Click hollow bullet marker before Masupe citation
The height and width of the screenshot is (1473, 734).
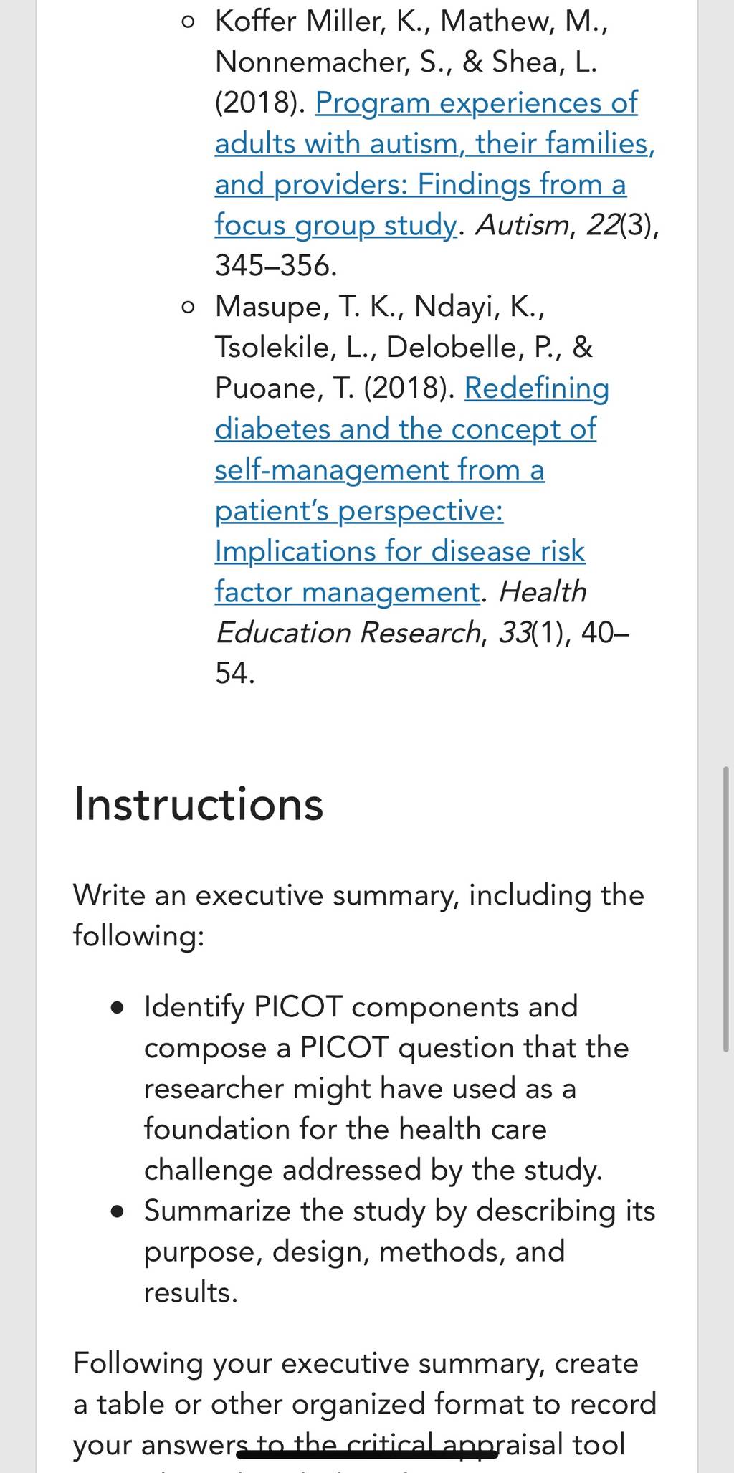(188, 308)
